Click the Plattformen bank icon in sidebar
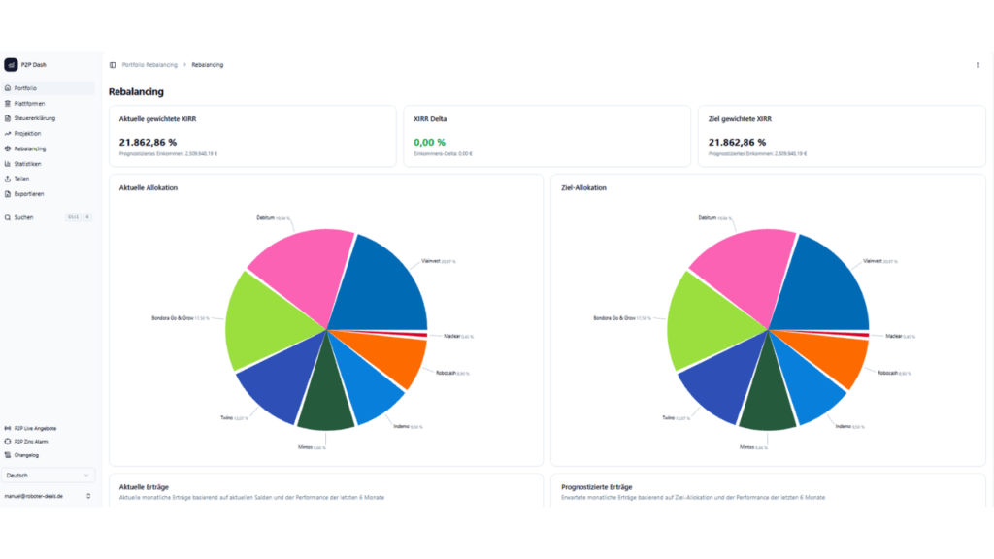This screenshot has height=559, width=994. point(8,103)
